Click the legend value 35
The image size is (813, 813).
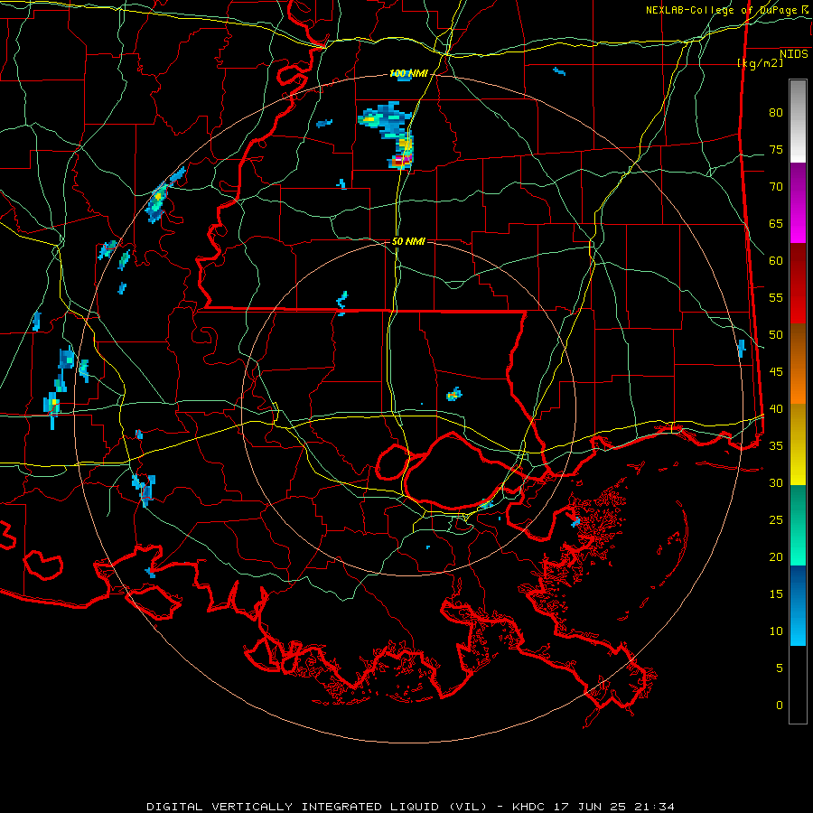click(776, 446)
